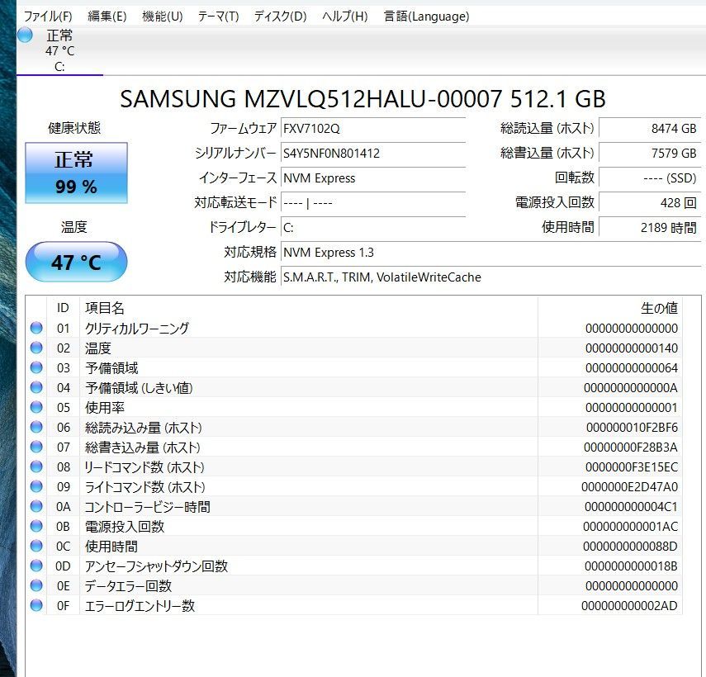The height and width of the screenshot is (677, 706).
Task: Click the status orb for 0E データエラー回数
Action: (36, 585)
